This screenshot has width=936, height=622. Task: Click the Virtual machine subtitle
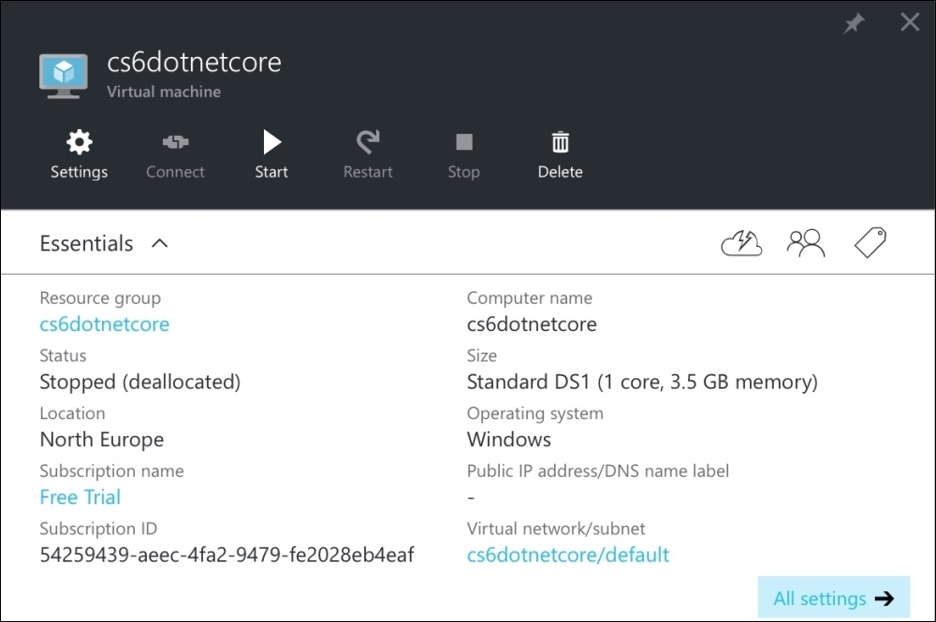click(x=164, y=92)
